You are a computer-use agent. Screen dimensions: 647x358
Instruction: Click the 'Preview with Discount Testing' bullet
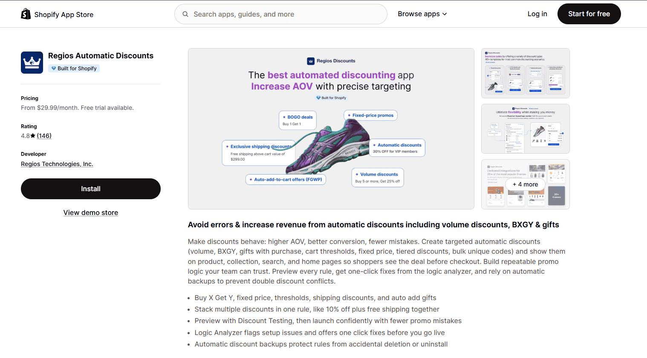coord(328,321)
